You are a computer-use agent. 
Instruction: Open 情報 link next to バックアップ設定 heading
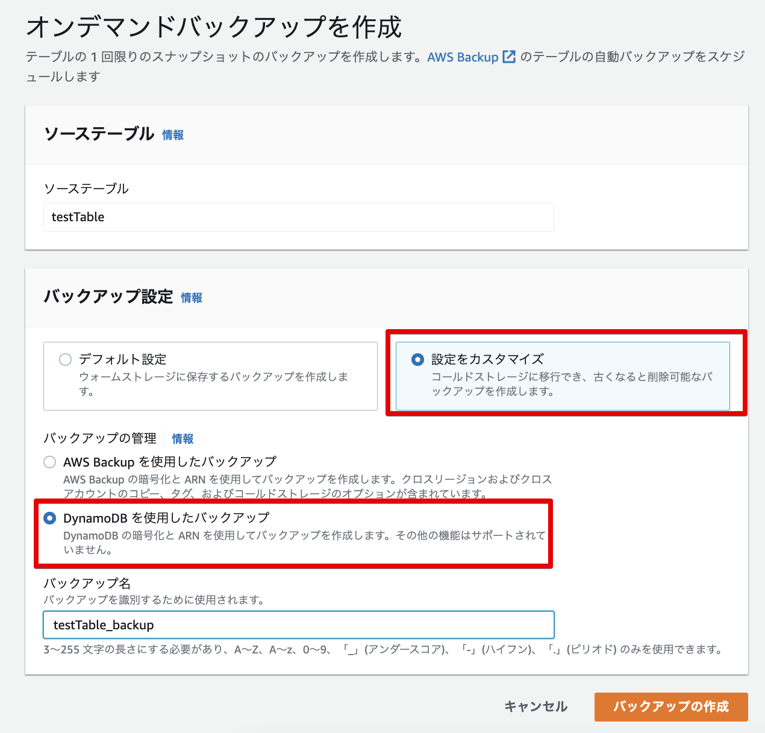[x=192, y=298]
